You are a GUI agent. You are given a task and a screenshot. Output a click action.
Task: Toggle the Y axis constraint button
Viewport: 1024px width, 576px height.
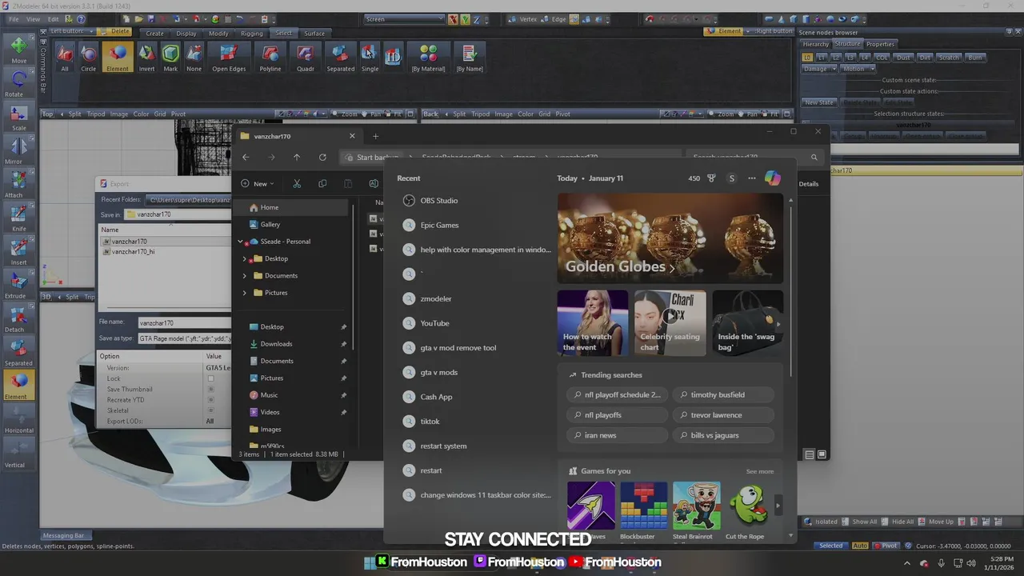pyautogui.click(x=465, y=19)
